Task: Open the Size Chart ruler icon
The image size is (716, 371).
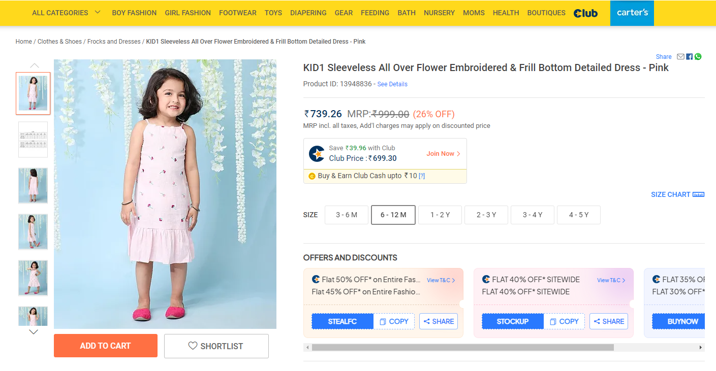Action: coord(698,195)
